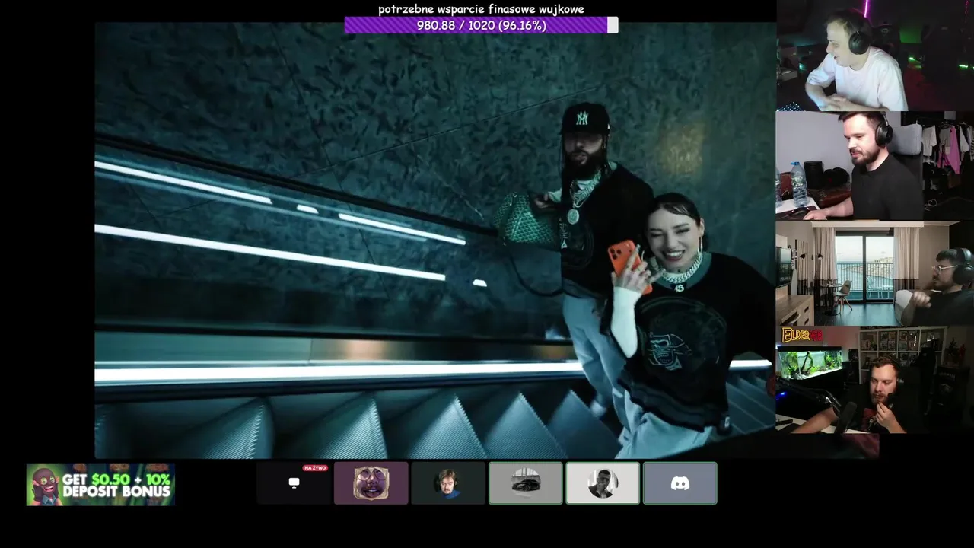Viewport: 974px width, 548px height.
Task: Open the deposit bonus banner ad
Action: tap(100, 484)
